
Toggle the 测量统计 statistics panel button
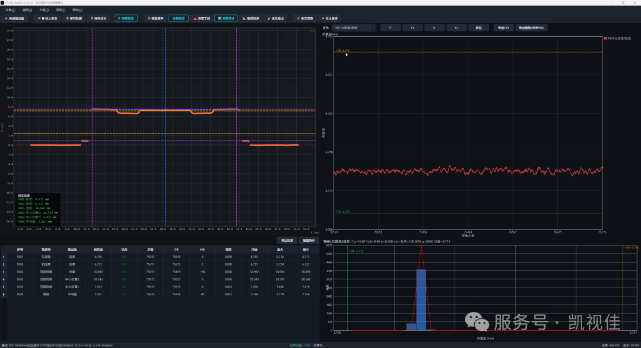226,18
